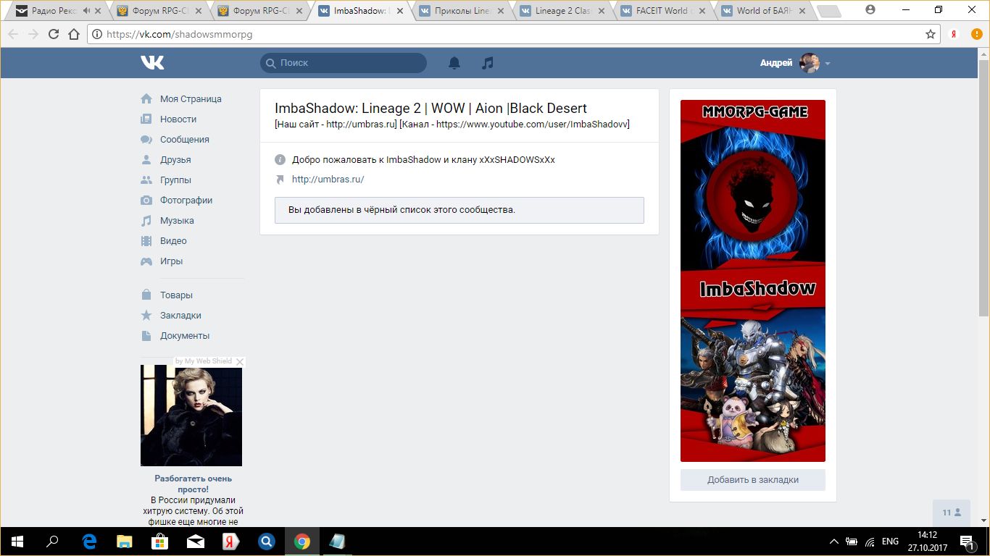Image resolution: width=990 pixels, height=556 pixels.
Task: Click the VK logo in the header
Action: [152, 63]
